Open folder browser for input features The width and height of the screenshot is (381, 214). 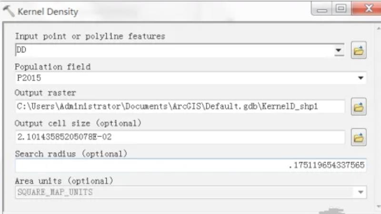359,50
